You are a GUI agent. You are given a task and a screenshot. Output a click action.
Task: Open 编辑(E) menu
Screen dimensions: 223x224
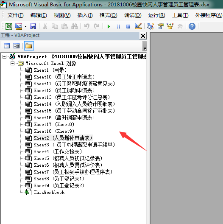[x=39, y=15]
